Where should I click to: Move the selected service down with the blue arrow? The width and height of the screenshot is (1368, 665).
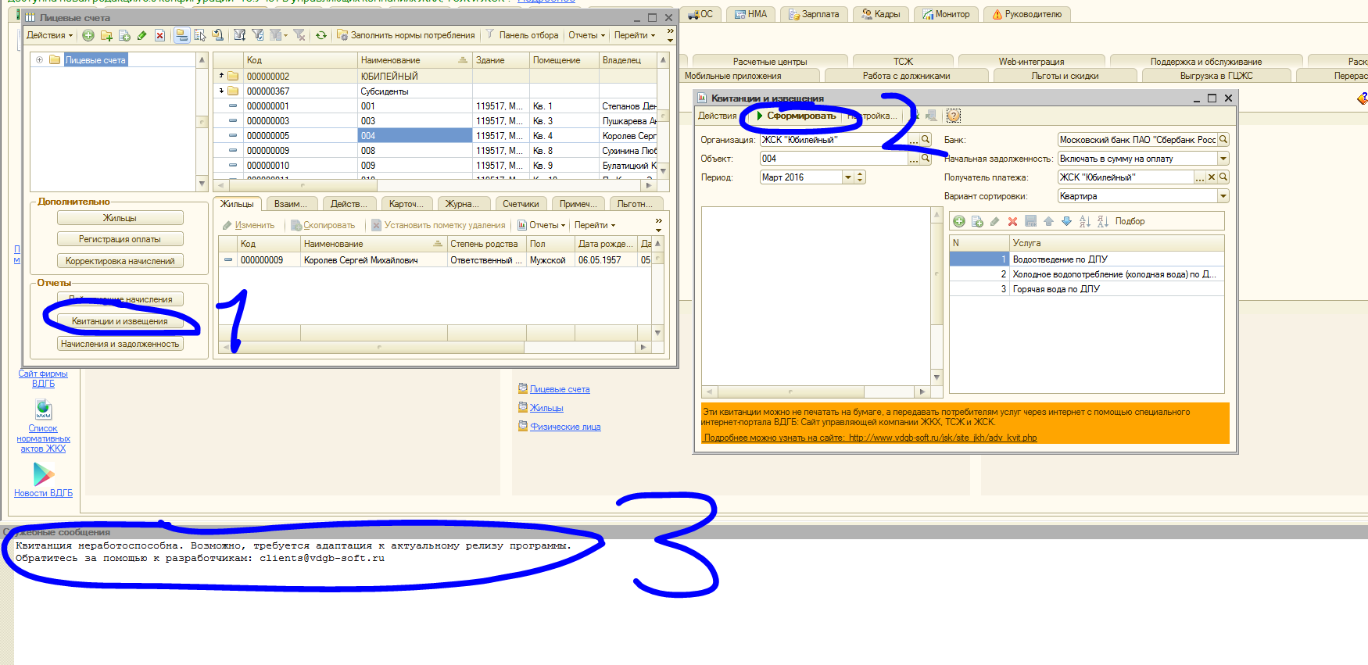click(x=1066, y=221)
